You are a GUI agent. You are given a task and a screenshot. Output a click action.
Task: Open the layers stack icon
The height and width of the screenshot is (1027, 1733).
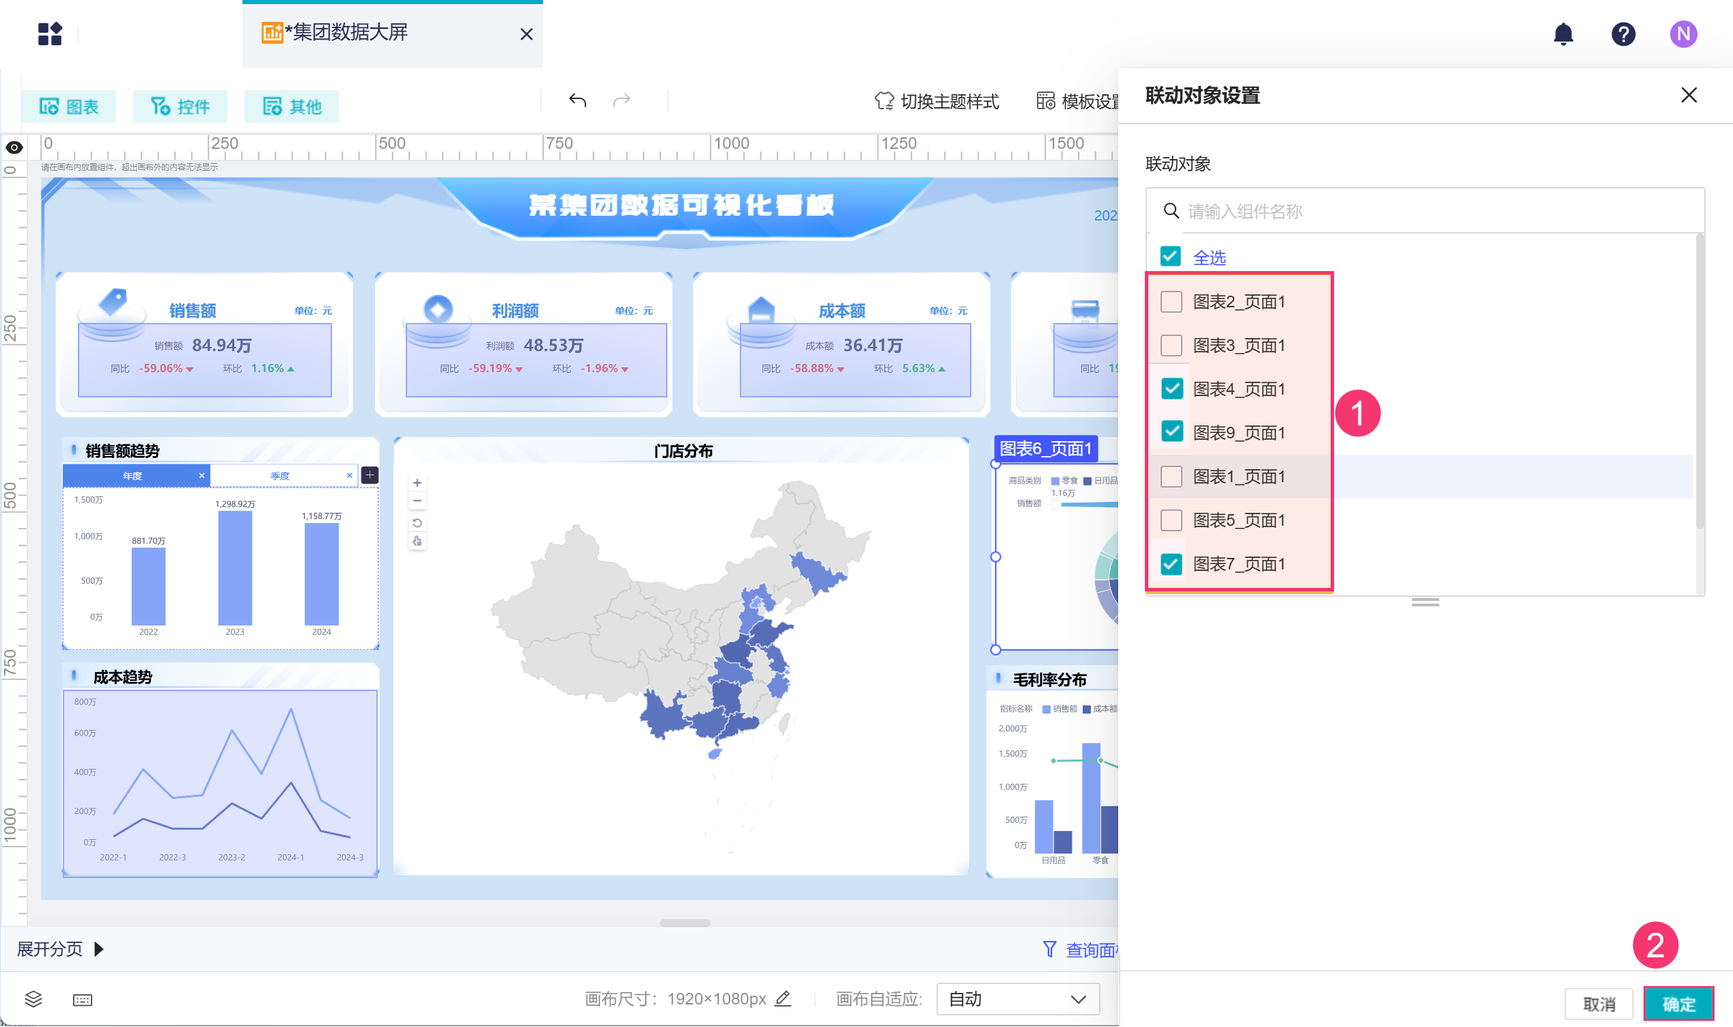33,998
